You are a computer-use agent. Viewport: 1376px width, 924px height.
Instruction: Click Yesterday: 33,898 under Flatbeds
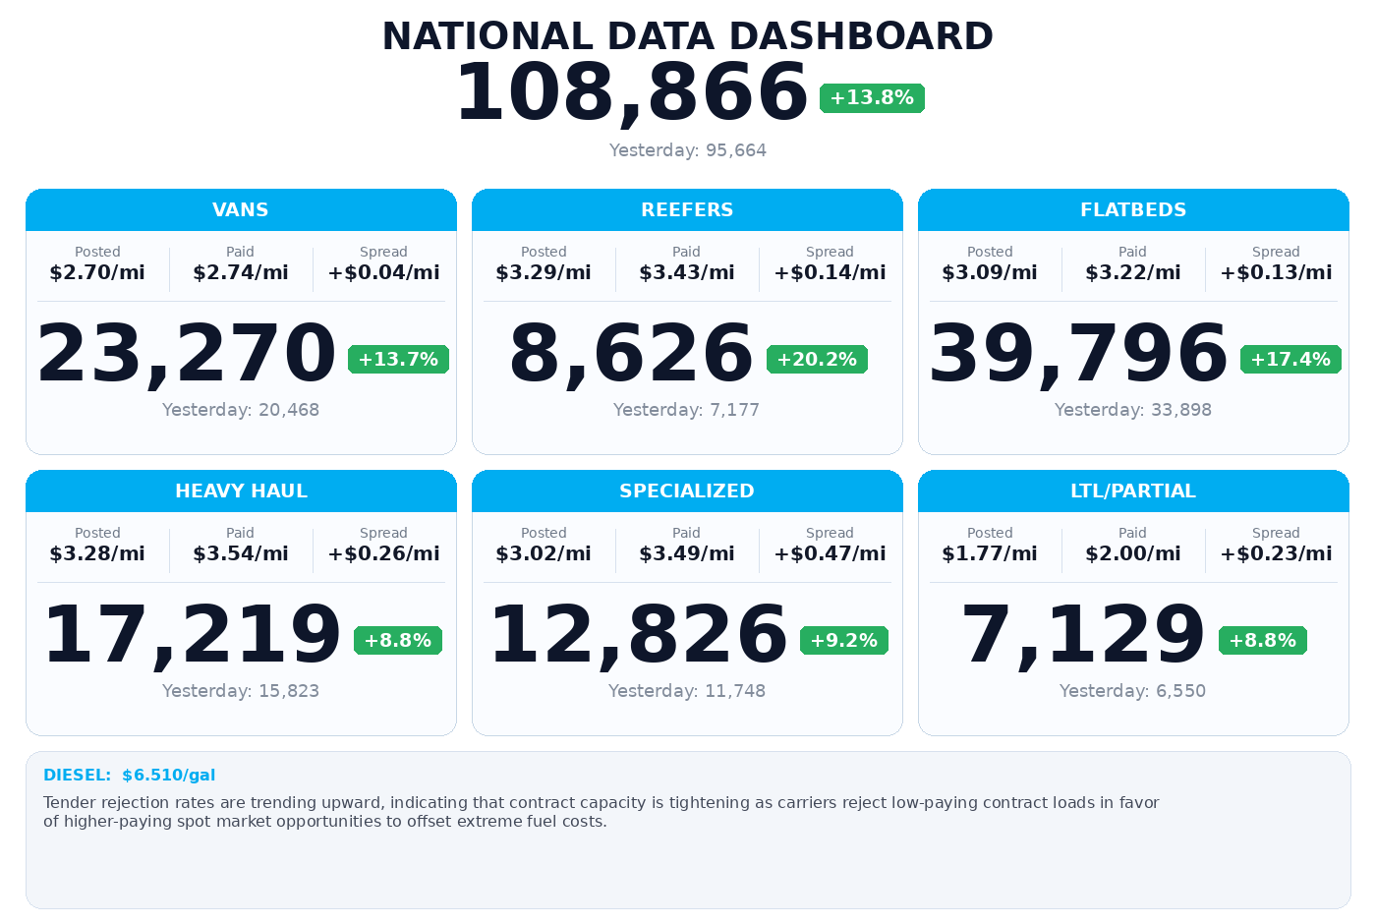pos(1133,410)
